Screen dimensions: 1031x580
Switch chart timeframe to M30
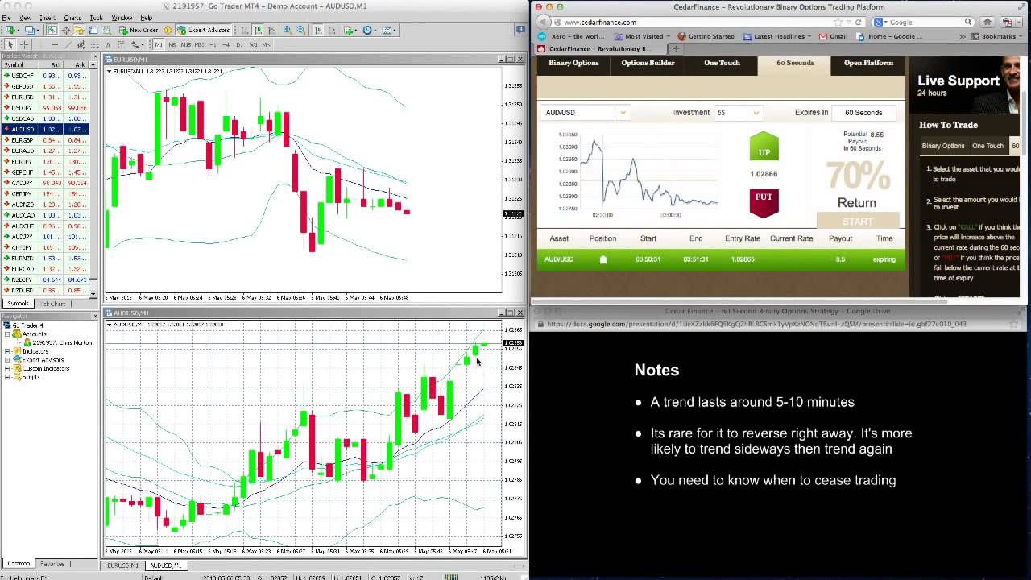point(199,44)
